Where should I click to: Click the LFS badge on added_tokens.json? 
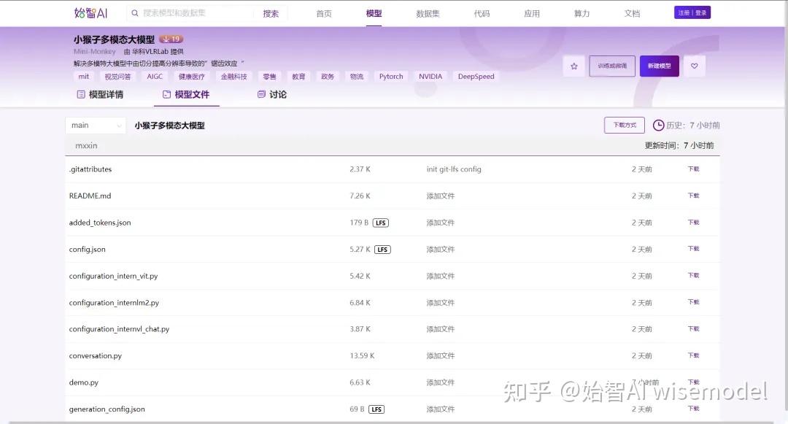[380, 222]
